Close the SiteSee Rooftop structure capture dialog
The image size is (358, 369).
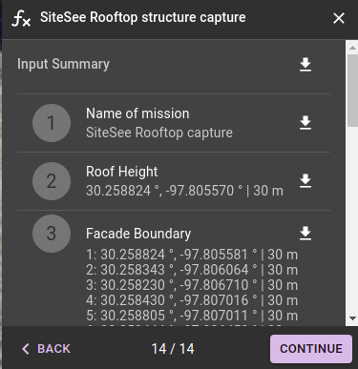[339, 18]
